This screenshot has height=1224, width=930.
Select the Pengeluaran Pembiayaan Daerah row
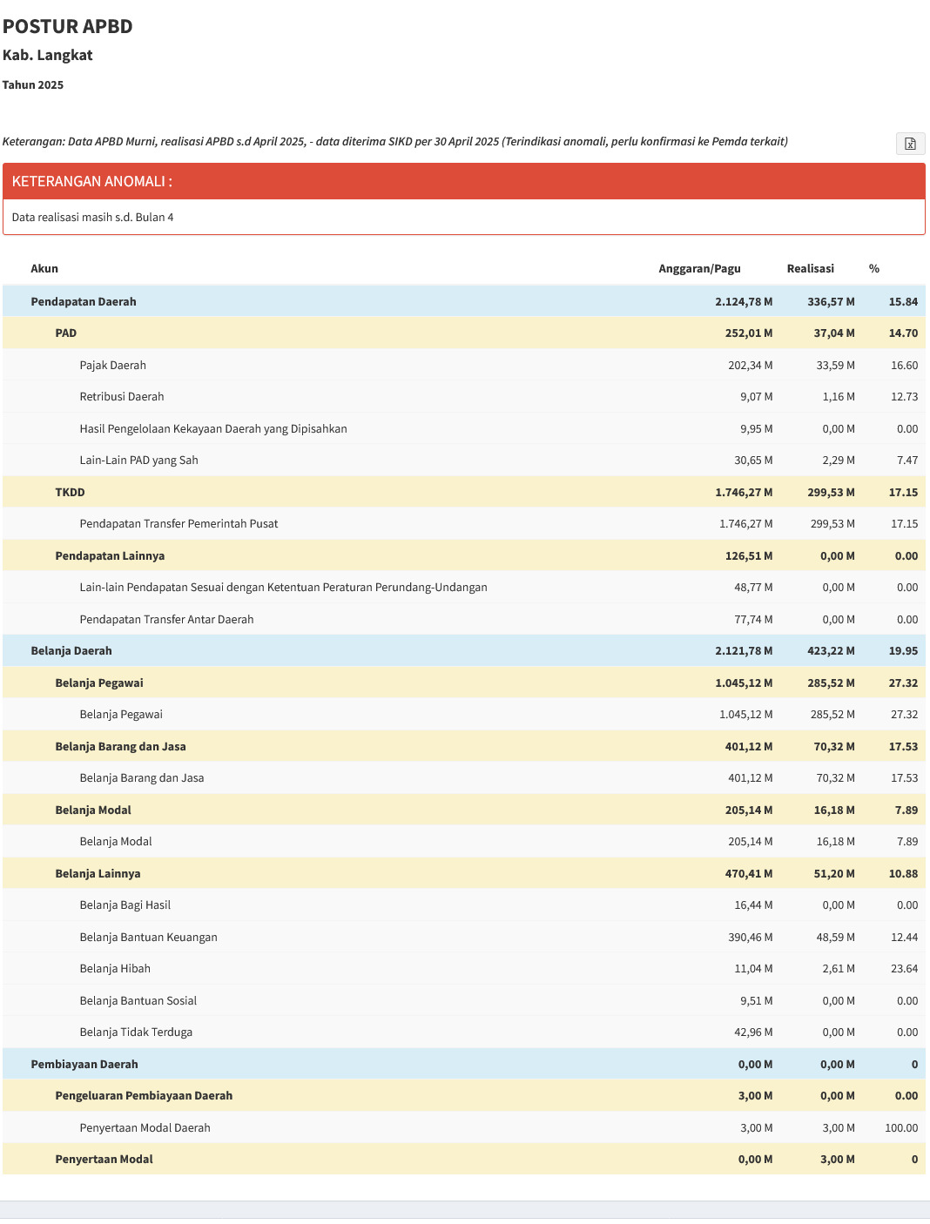coord(464,1096)
